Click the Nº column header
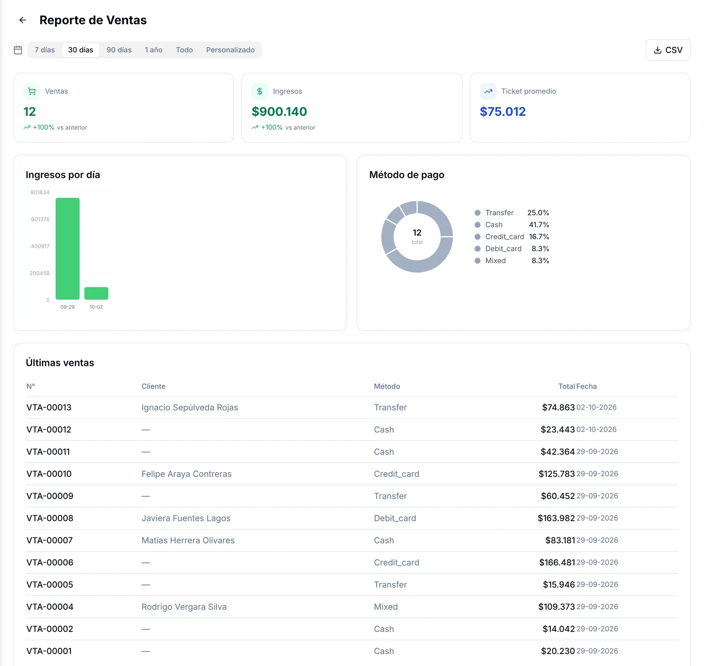705x666 pixels. (x=30, y=386)
